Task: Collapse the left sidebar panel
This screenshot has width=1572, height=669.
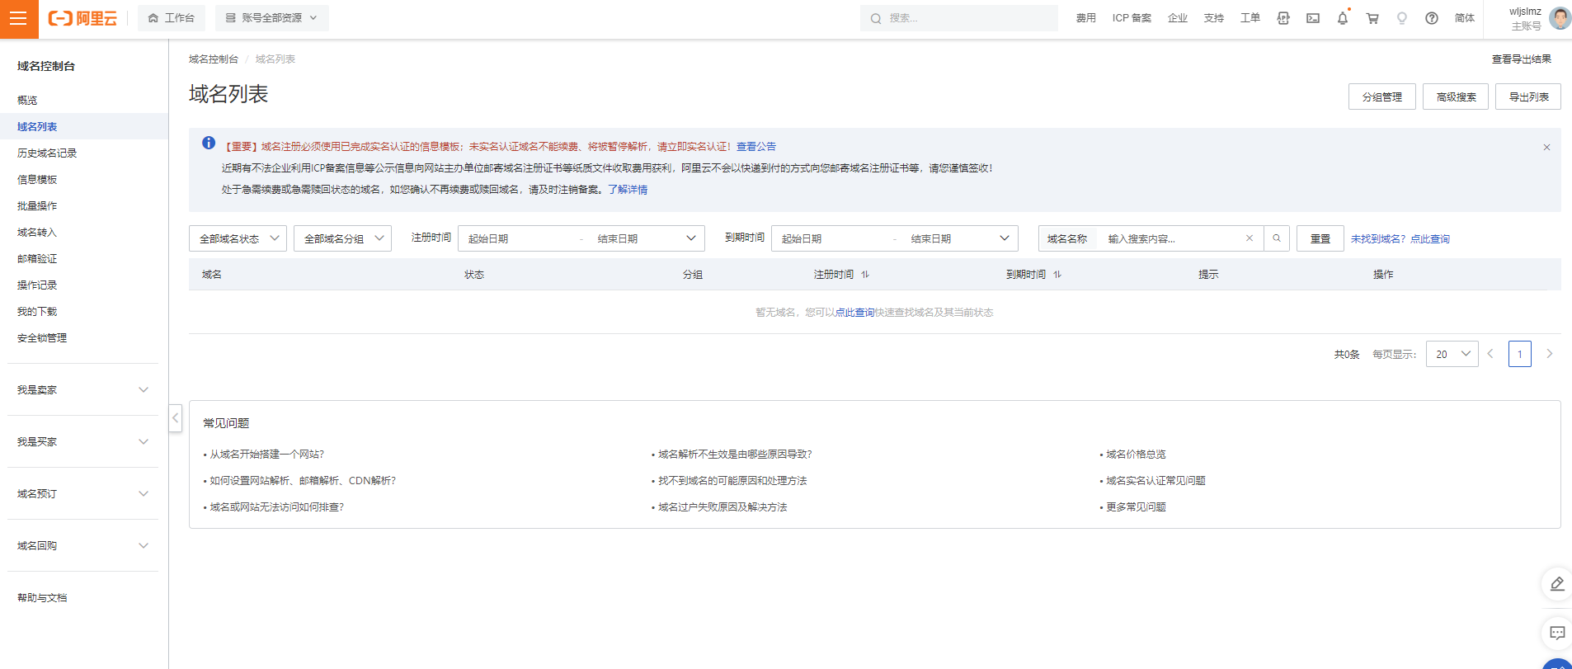Action: click(x=175, y=417)
